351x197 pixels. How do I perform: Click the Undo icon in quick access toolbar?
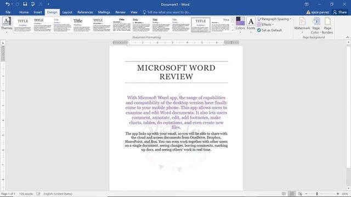coord(7,4)
